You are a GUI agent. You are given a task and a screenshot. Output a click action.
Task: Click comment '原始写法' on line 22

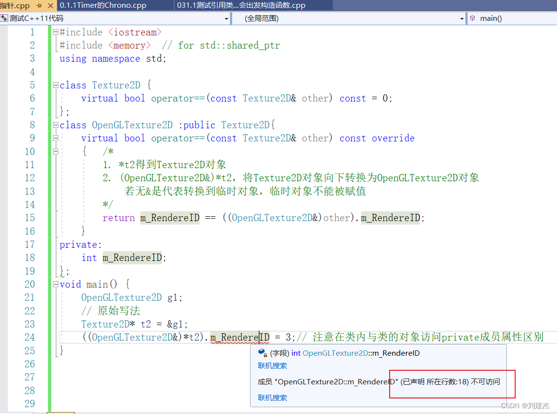pyautogui.click(x=119, y=311)
